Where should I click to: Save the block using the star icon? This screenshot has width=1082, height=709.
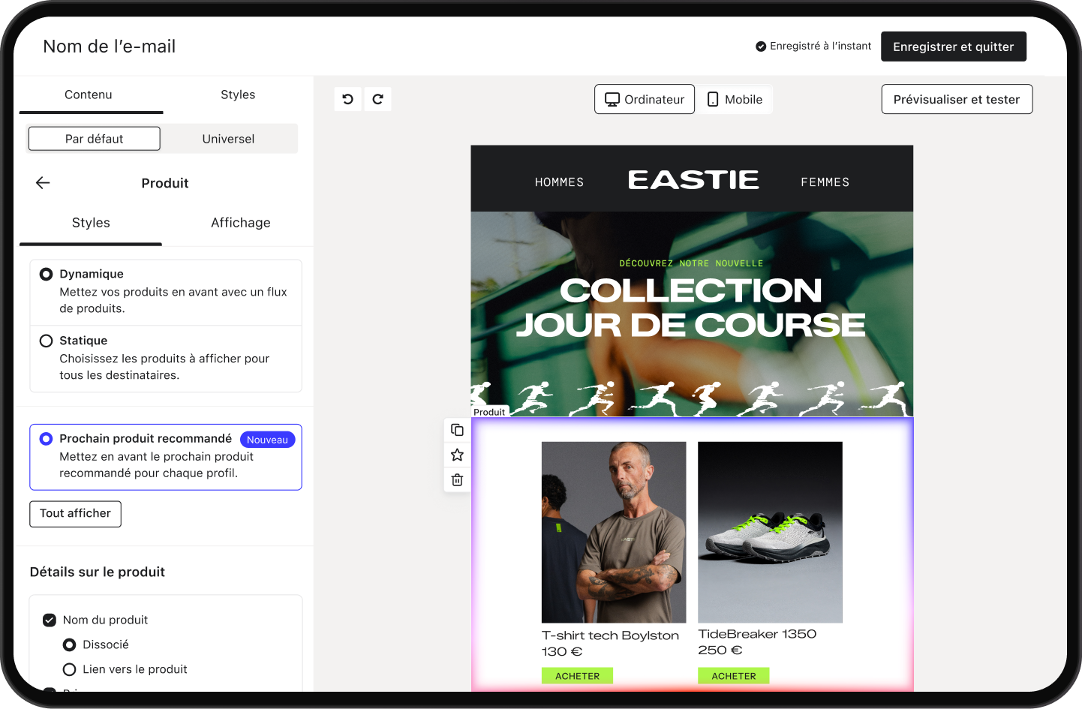pyautogui.click(x=457, y=455)
